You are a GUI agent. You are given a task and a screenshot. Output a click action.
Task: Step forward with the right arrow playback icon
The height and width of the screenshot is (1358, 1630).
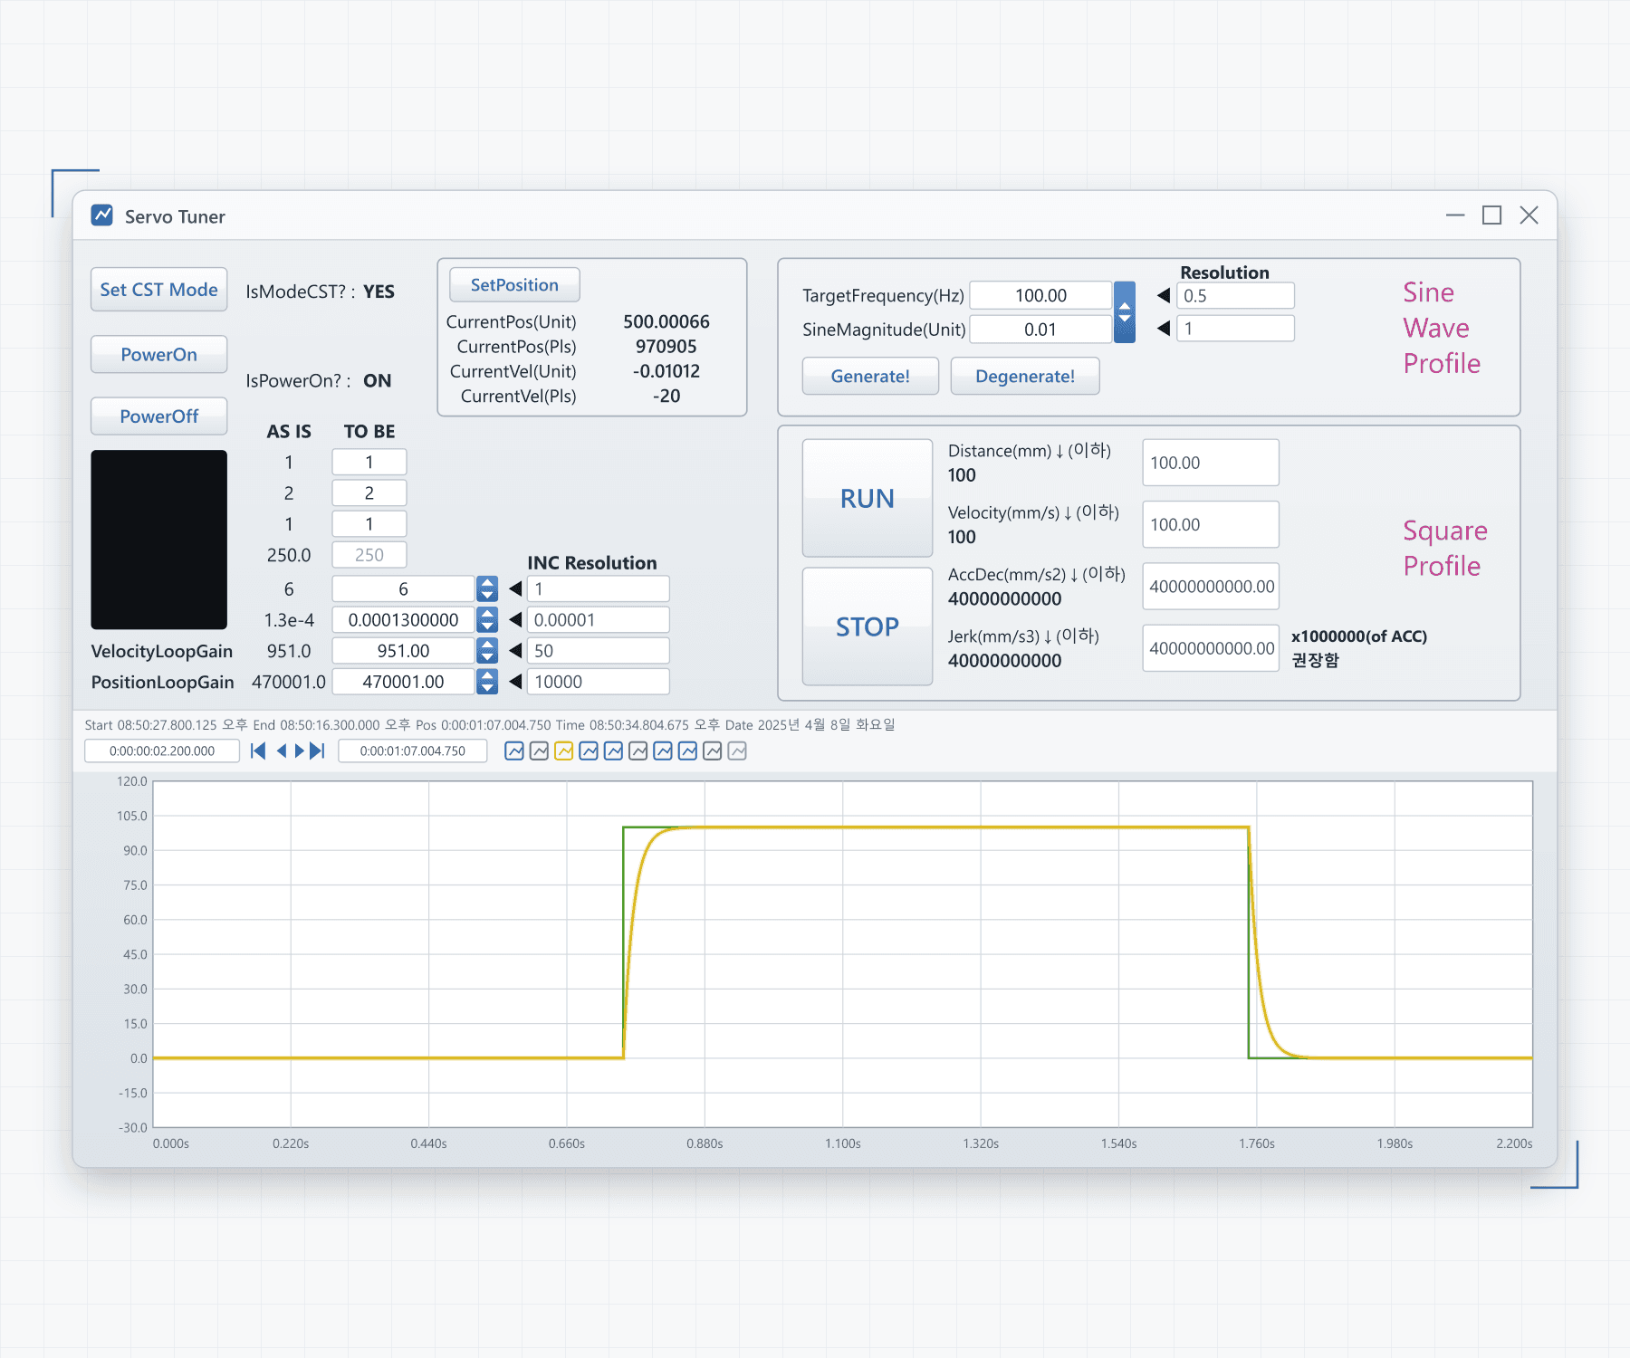[x=299, y=751]
